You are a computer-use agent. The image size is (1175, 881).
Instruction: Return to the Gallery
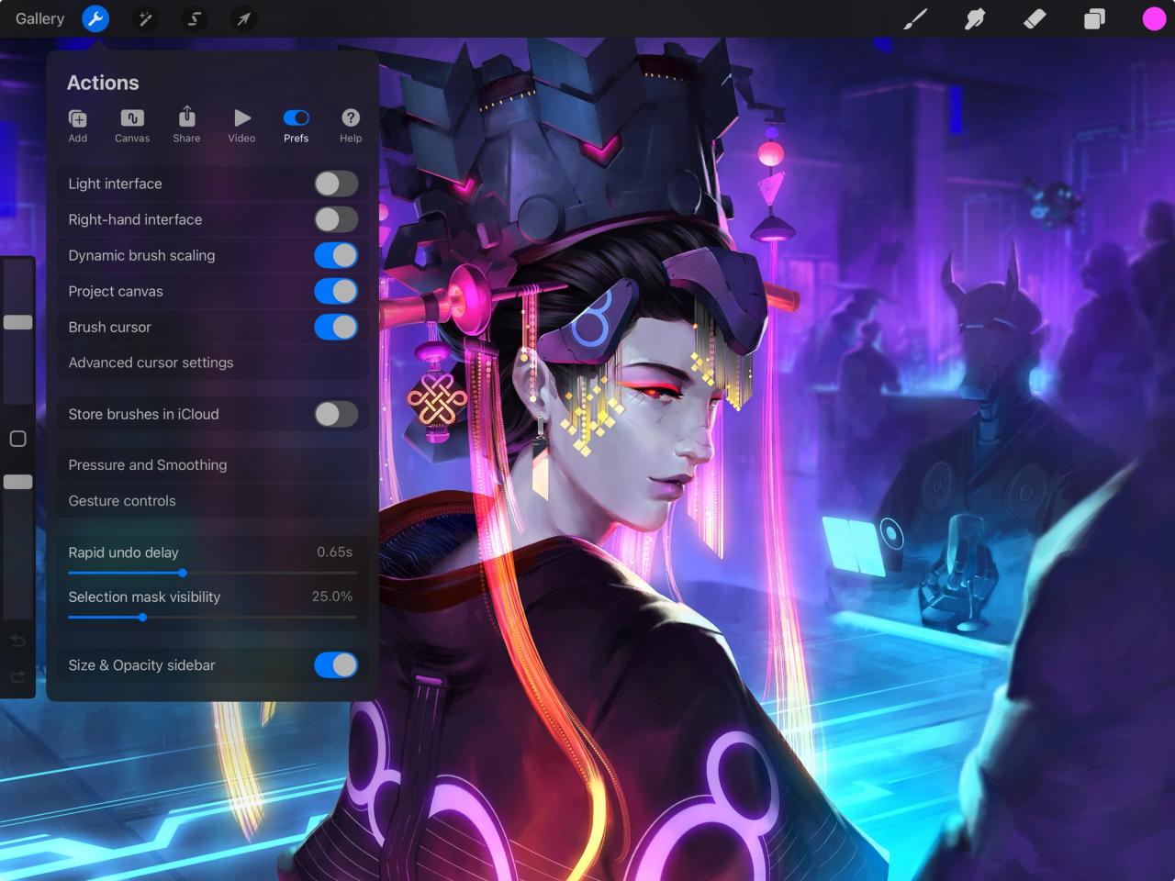39,18
